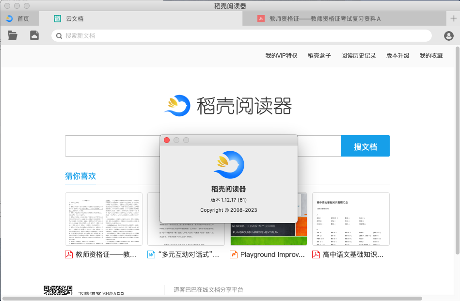Click the 搜文档 search button
This screenshot has width=460, height=301.
click(365, 145)
